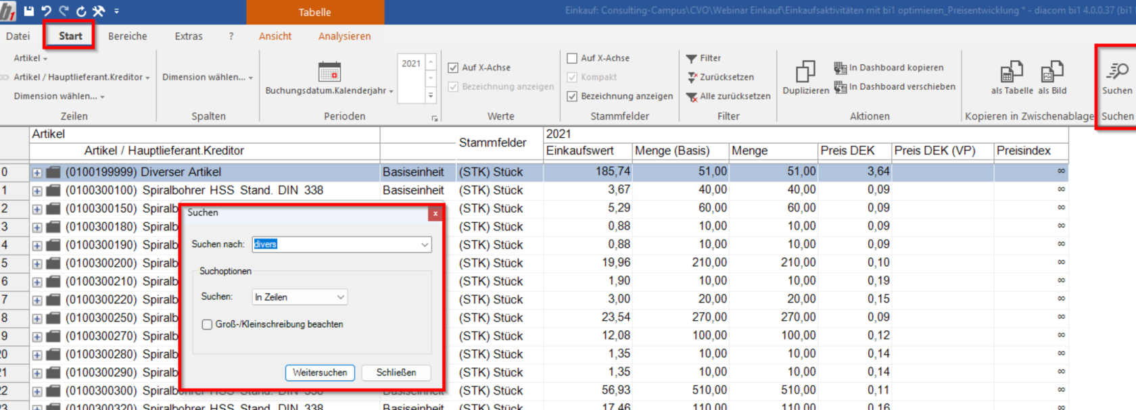Screen dimensions: 1136x410
Task: Open the Artikel dimension dropdown
Action: 30,58
